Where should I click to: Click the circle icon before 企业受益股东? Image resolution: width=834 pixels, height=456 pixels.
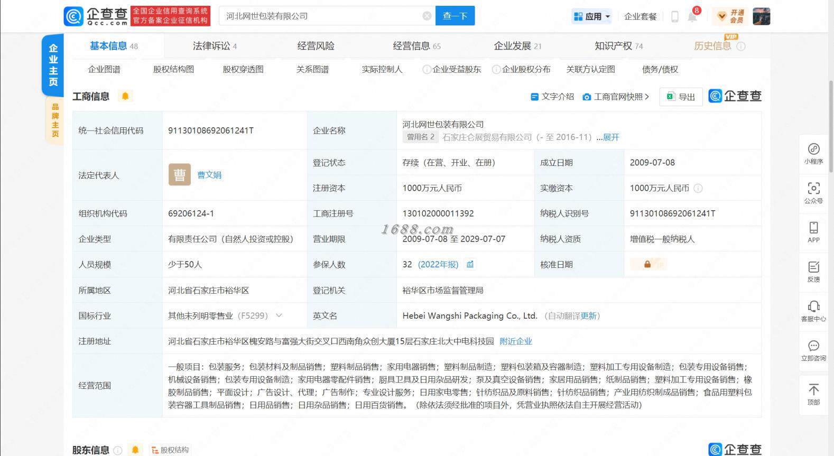[427, 69]
